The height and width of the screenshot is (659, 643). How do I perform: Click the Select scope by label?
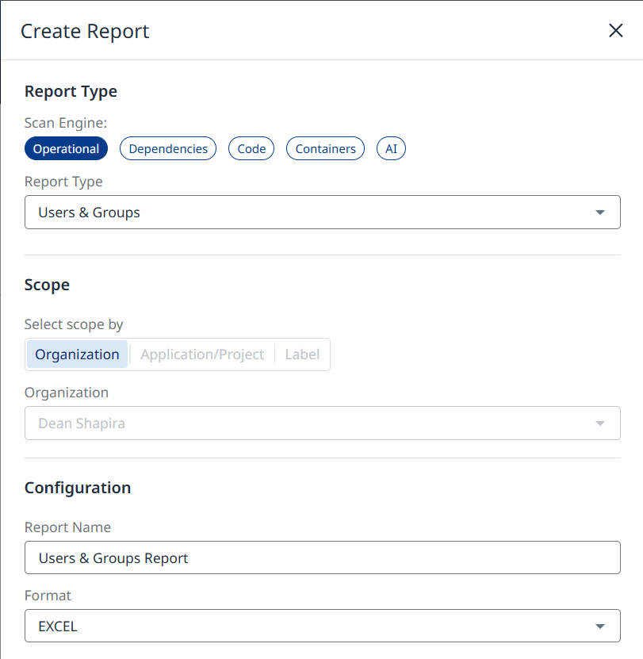[74, 324]
